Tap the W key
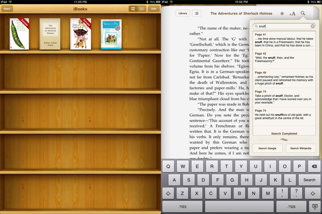322x214 pixels. pos(183,166)
